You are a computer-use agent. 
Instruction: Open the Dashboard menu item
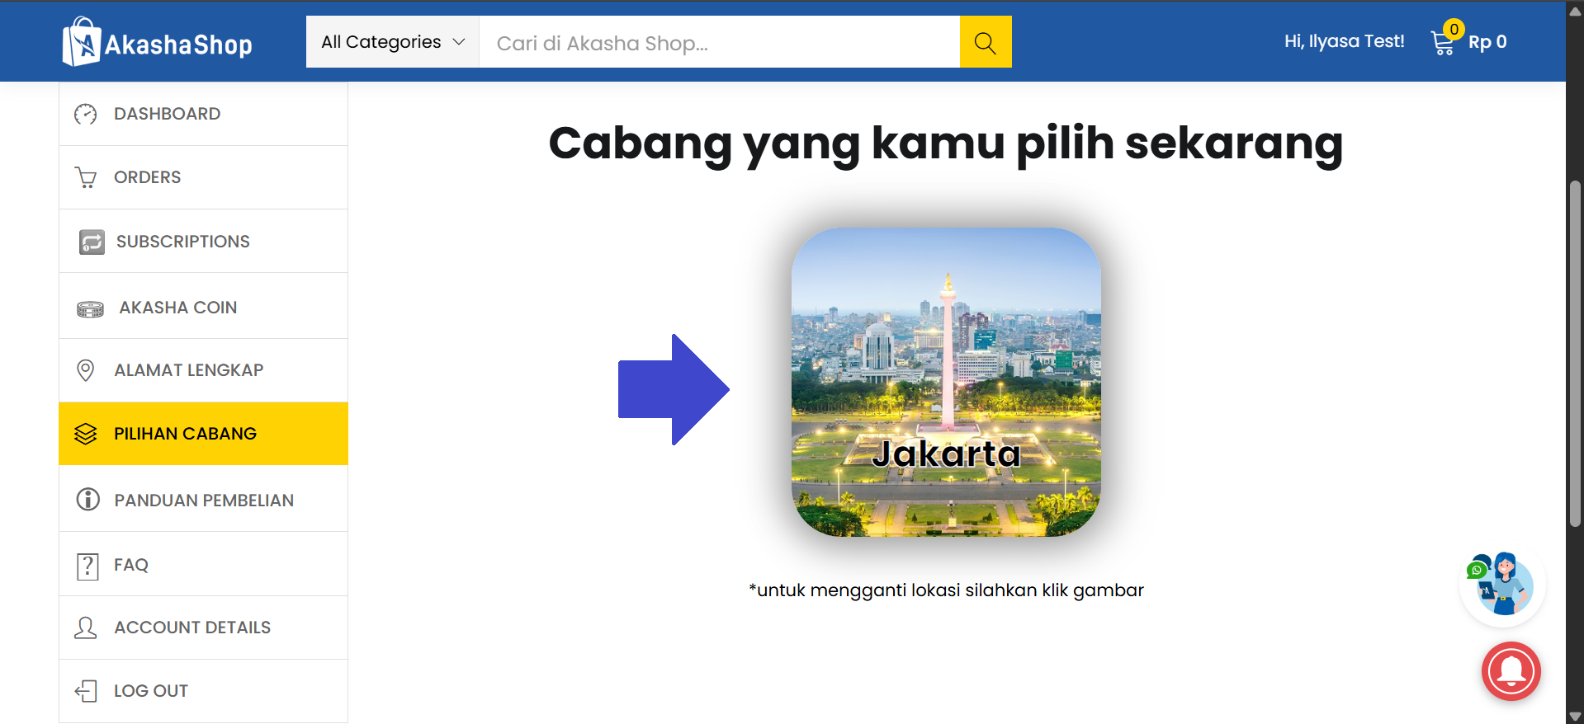tap(167, 114)
